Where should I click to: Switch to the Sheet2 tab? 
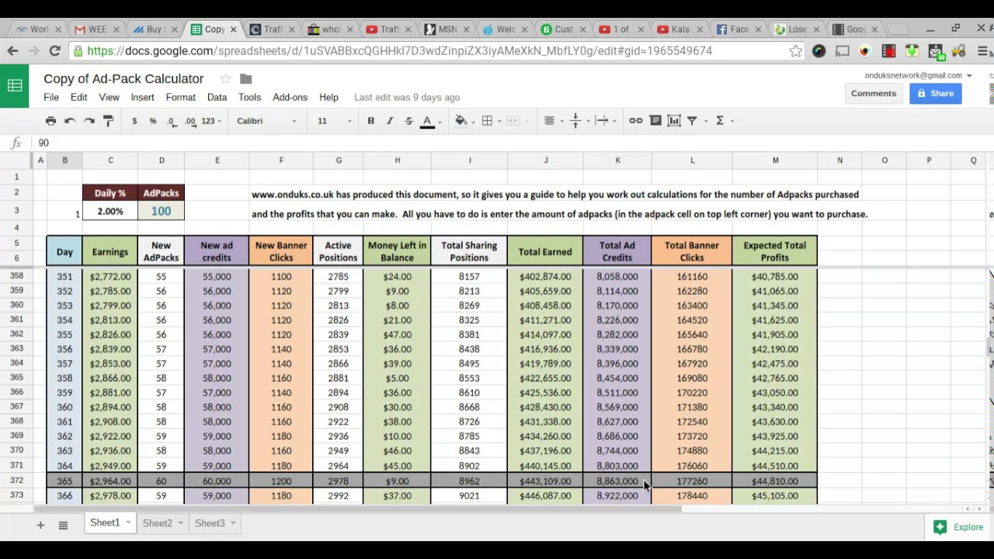click(158, 523)
